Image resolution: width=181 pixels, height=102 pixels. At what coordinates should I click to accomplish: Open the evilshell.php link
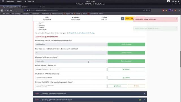coord(82,33)
